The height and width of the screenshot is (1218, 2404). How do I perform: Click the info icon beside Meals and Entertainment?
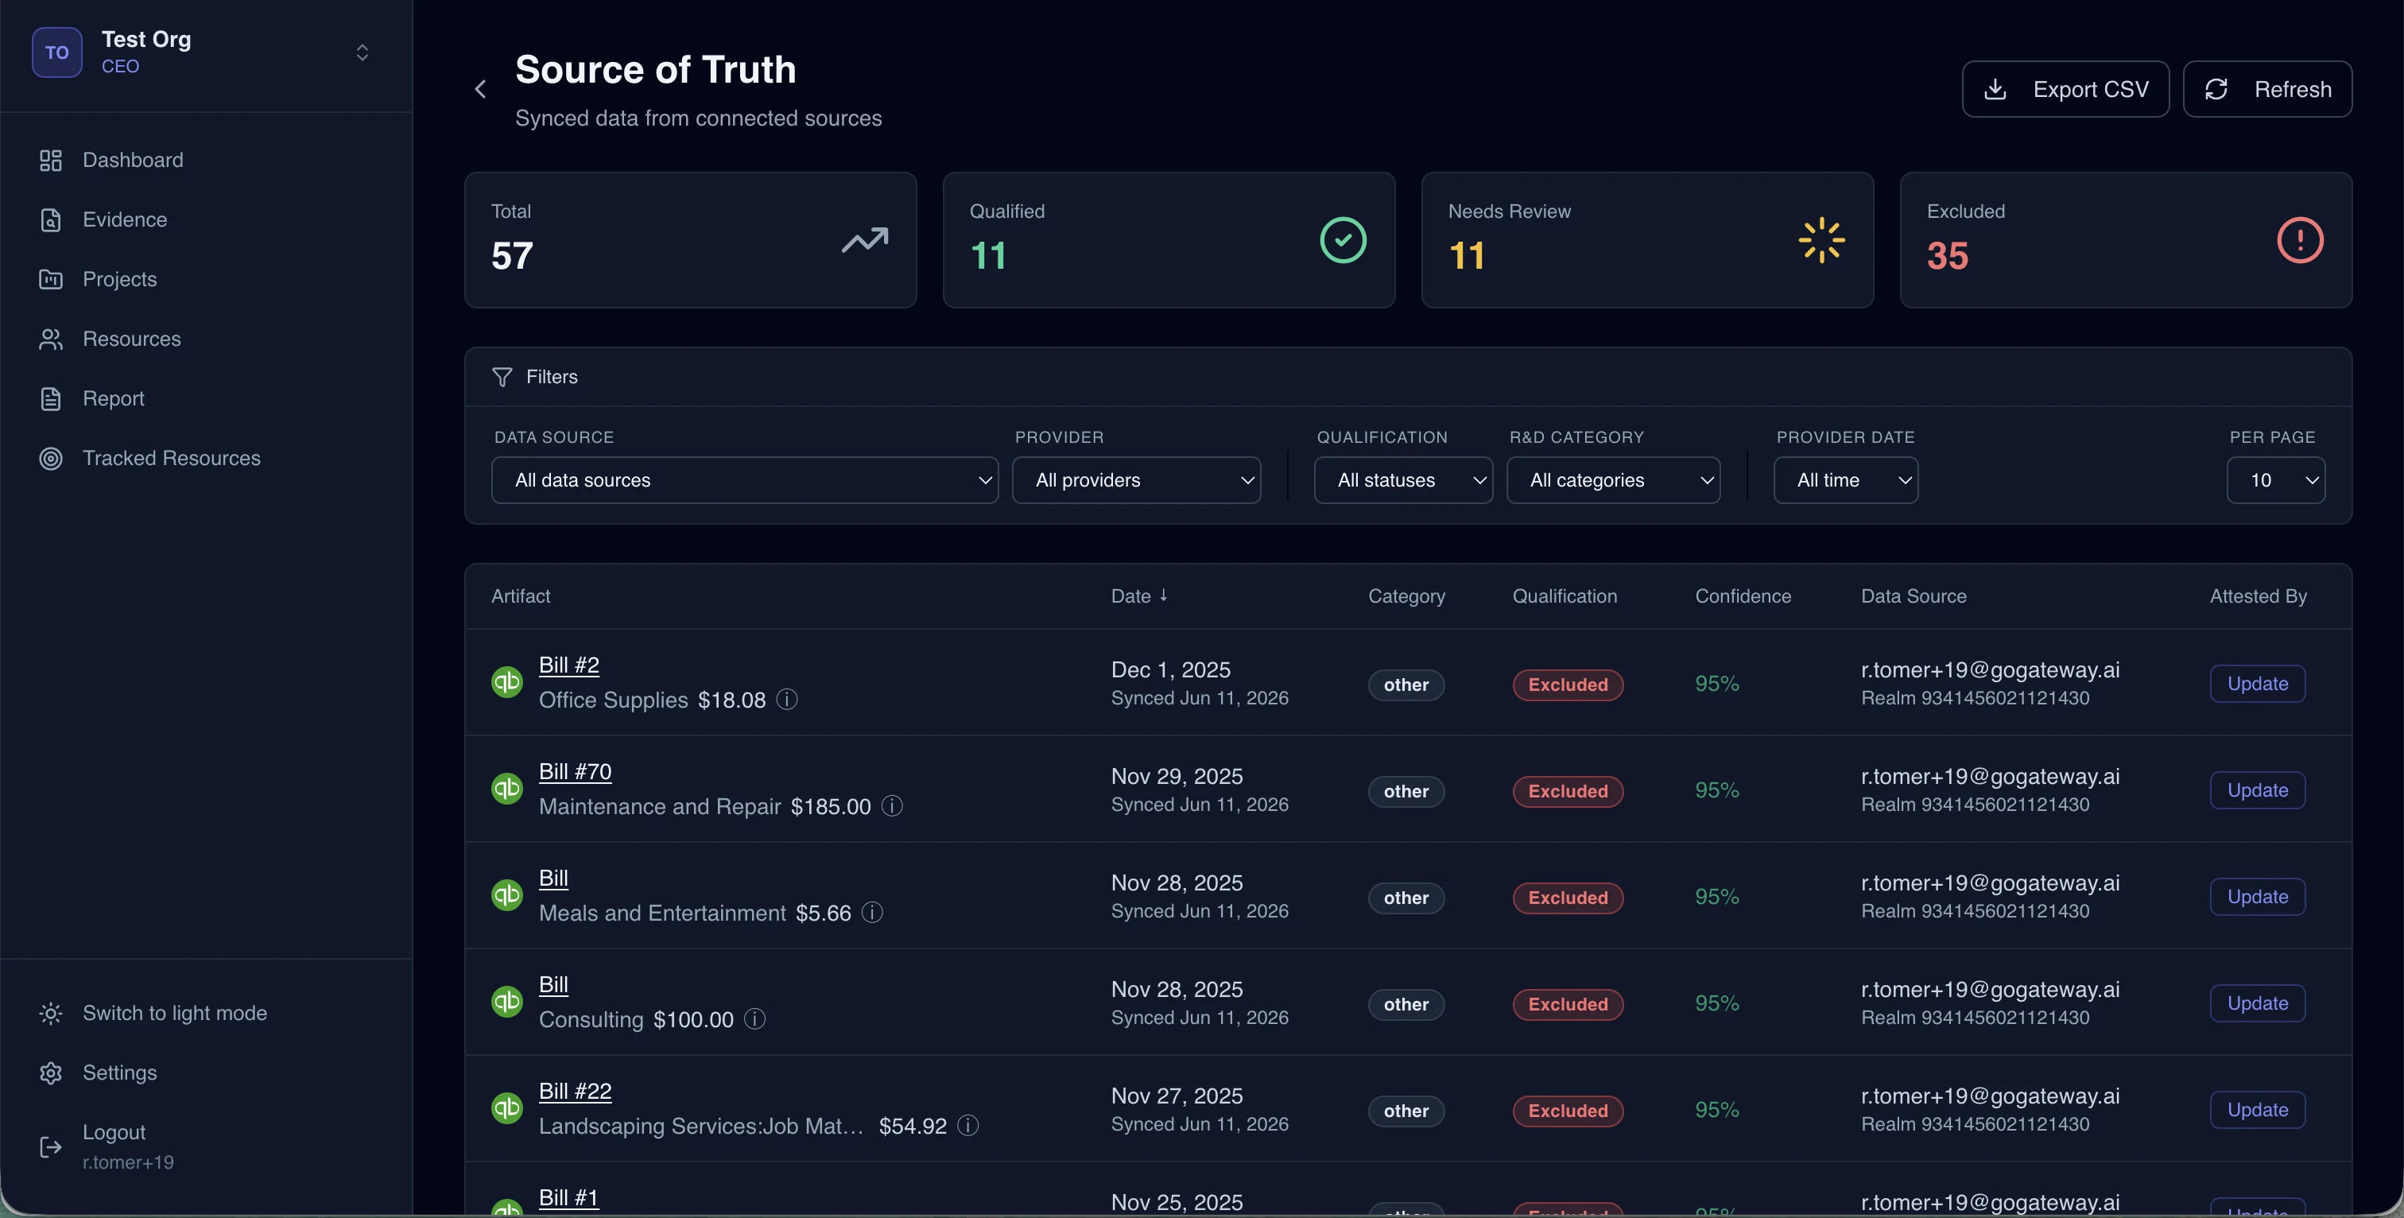[873, 912]
